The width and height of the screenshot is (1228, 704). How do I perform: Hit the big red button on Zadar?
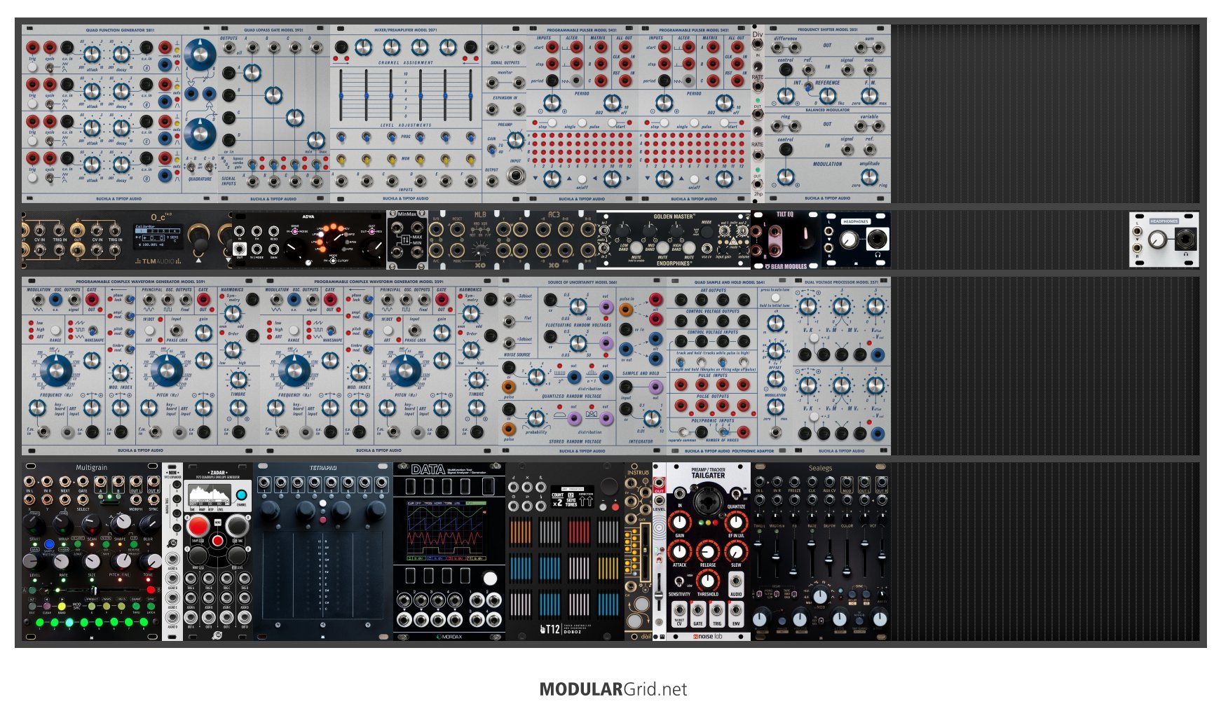pos(198,526)
